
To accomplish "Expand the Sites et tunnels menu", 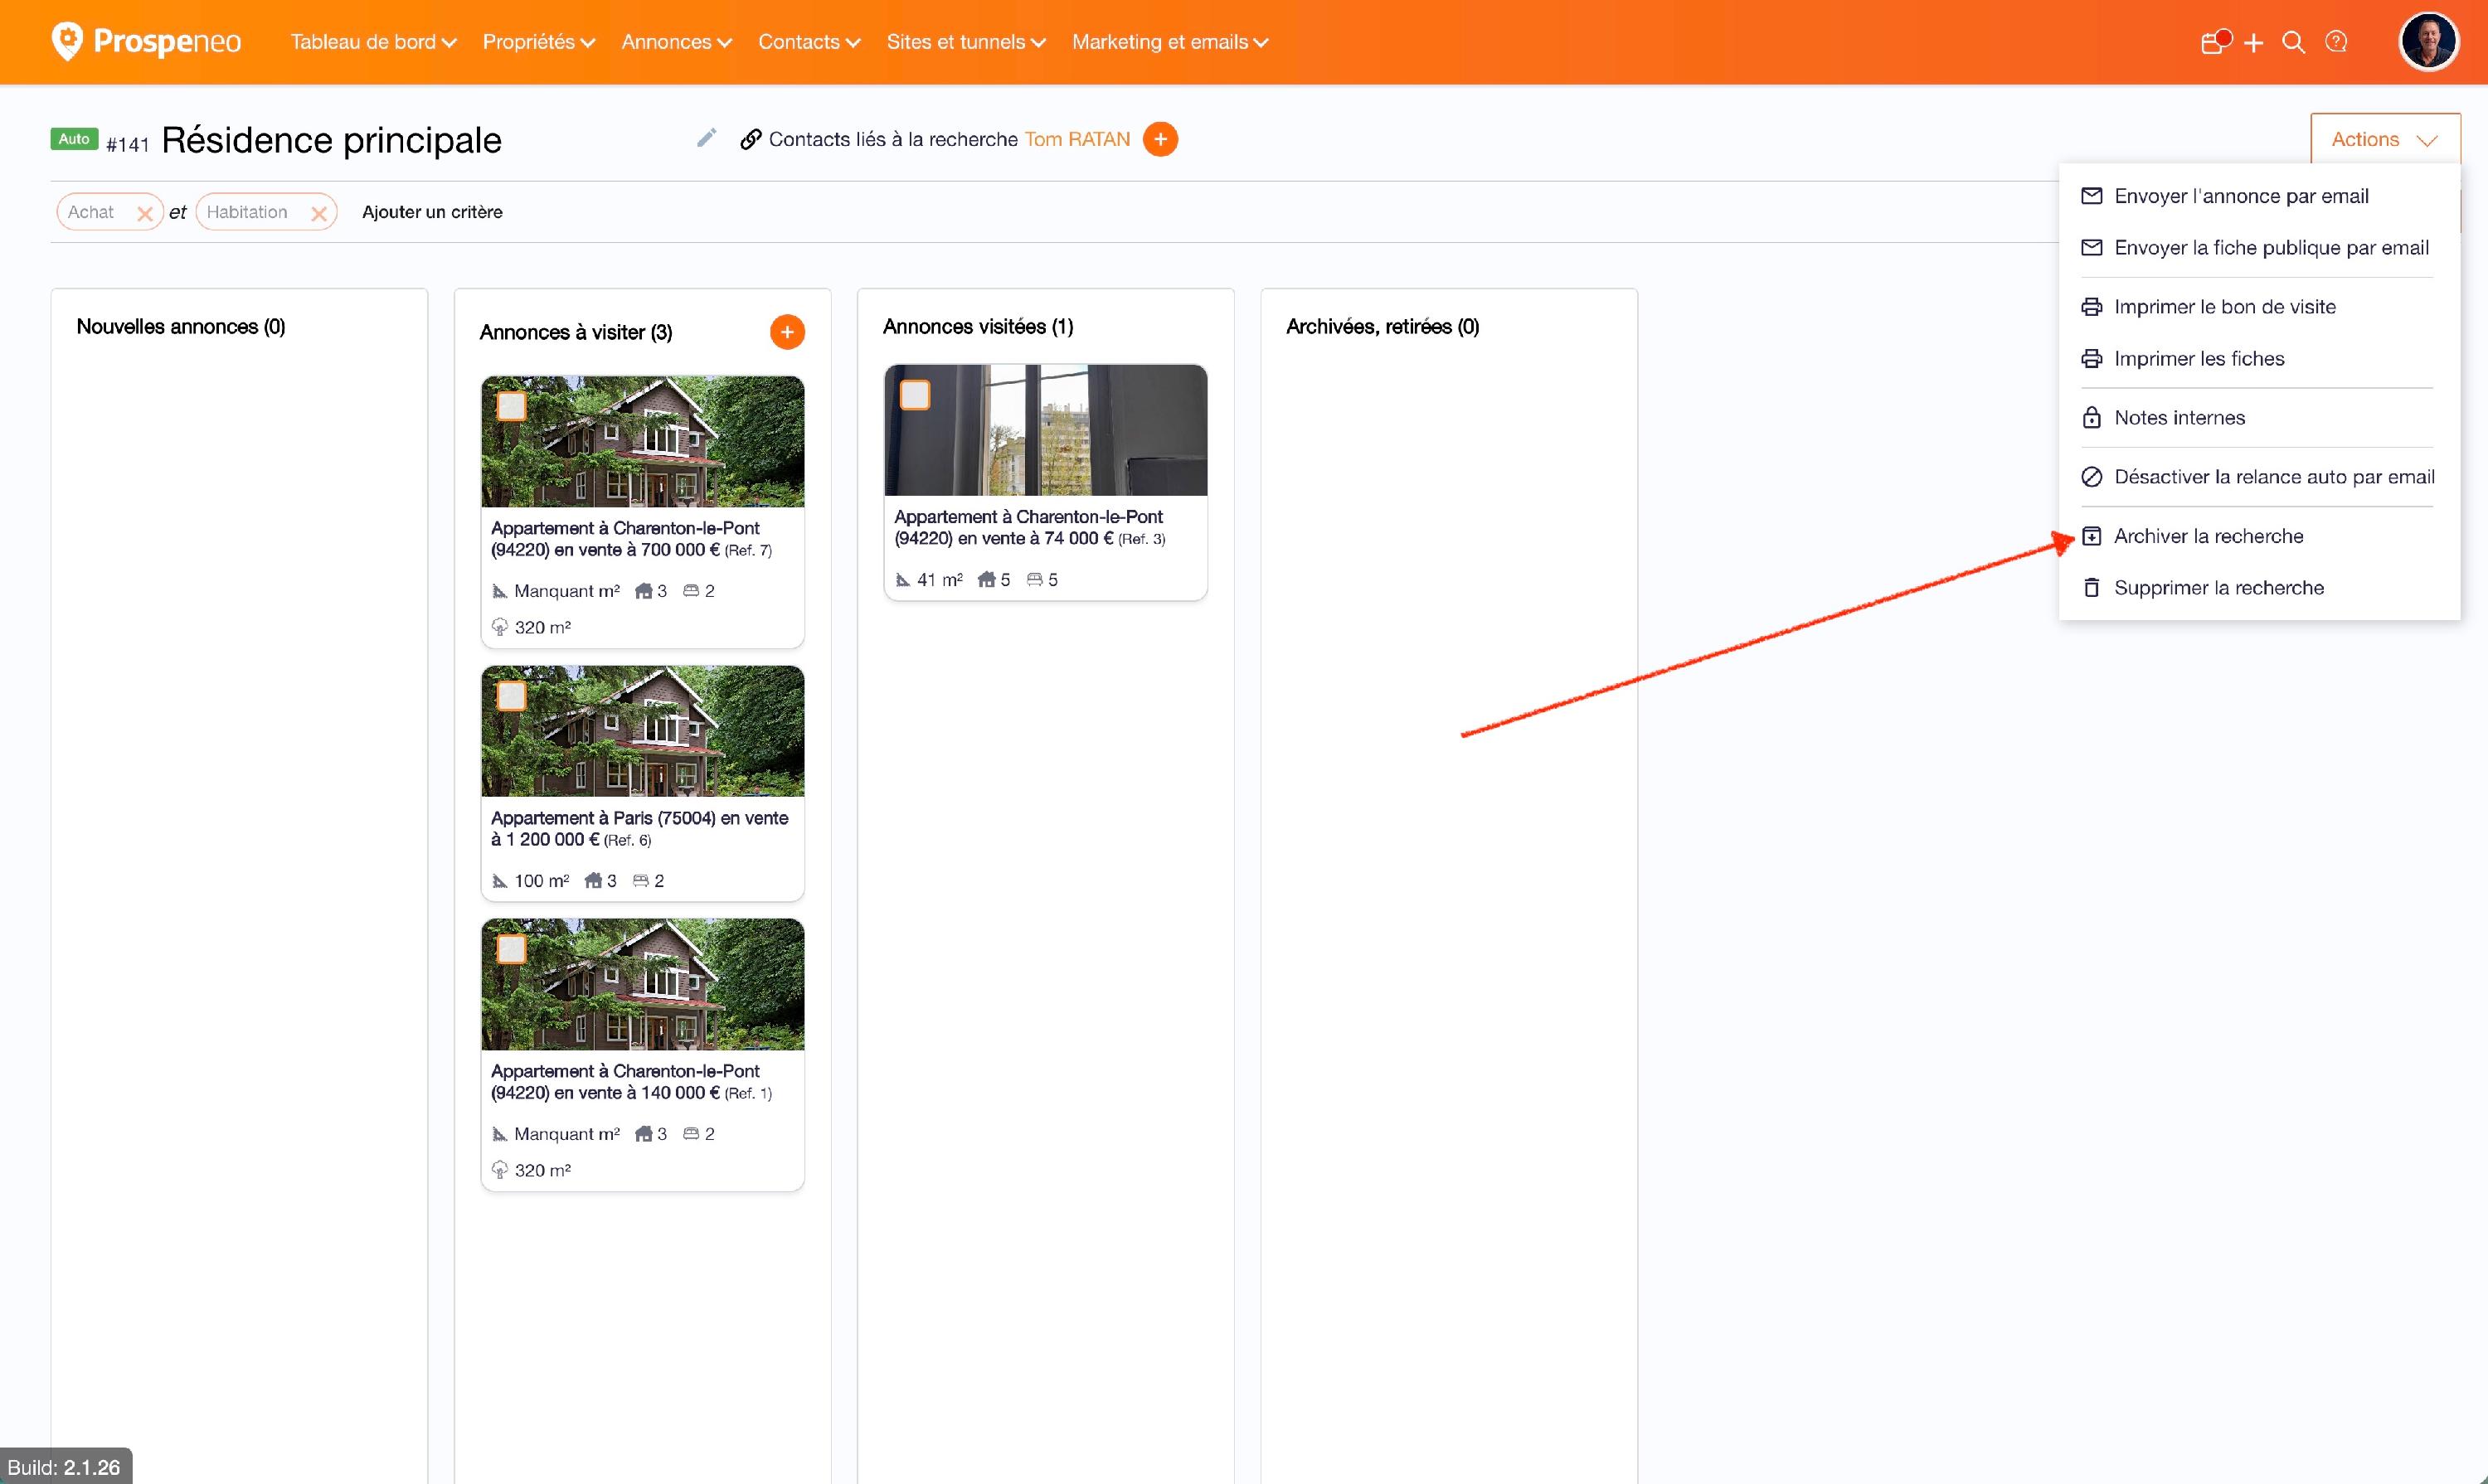I will tap(965, 42).
